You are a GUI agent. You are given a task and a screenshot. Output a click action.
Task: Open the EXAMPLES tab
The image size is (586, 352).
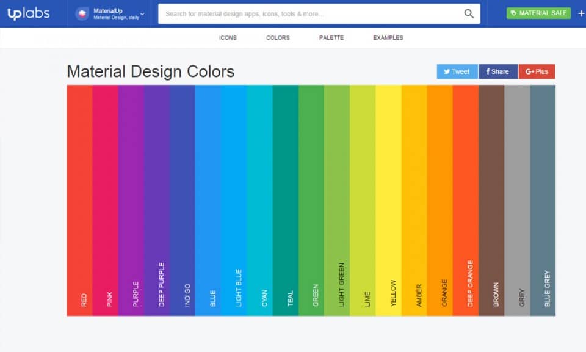coord(388,37)
